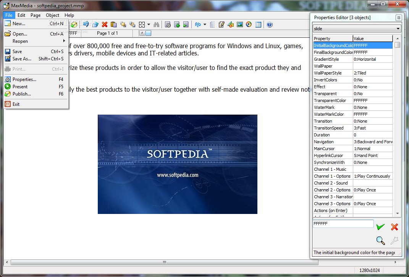Click the magnifying glass in Properties Editor
This screenshot has width=409, height=277.
[381, 240]
